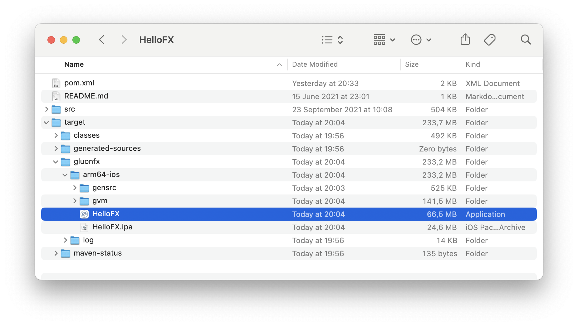This screenshot has height=326, width=578.
Task: Sort by Size column header
Action: tap(412, 64)
